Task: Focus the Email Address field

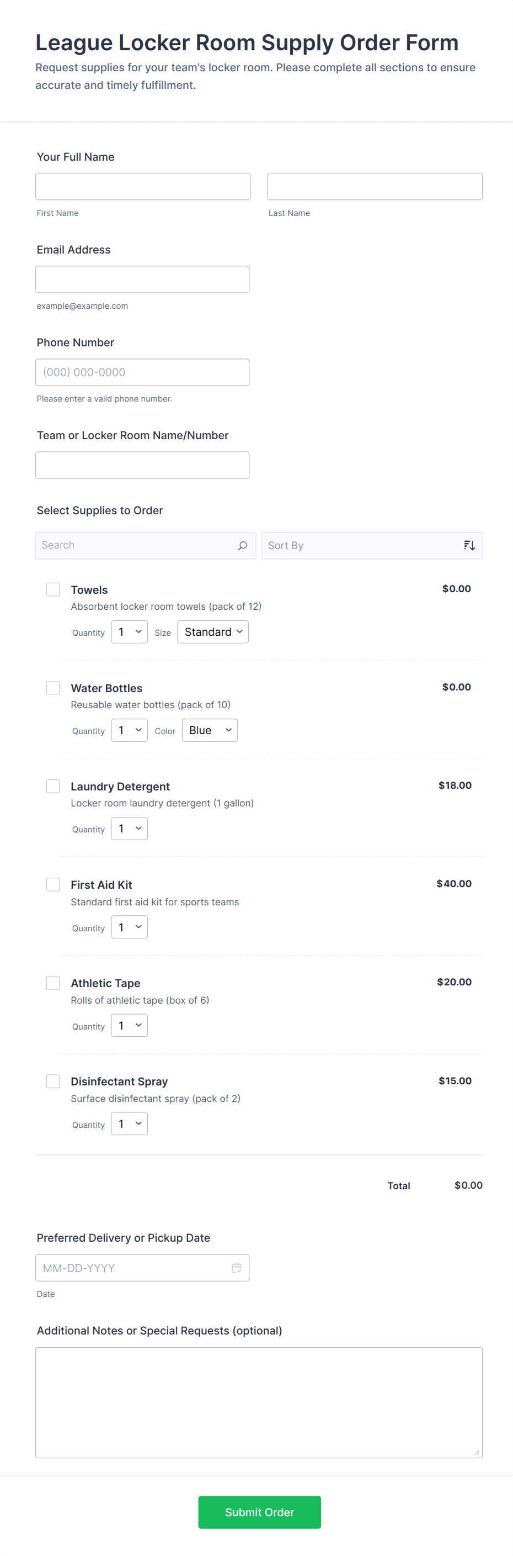Action: [142, 279]
